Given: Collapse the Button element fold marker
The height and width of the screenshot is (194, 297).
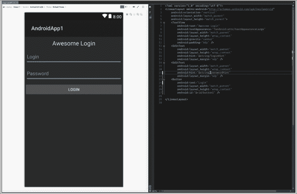Looking at the screenshot, I should [164, 80].
